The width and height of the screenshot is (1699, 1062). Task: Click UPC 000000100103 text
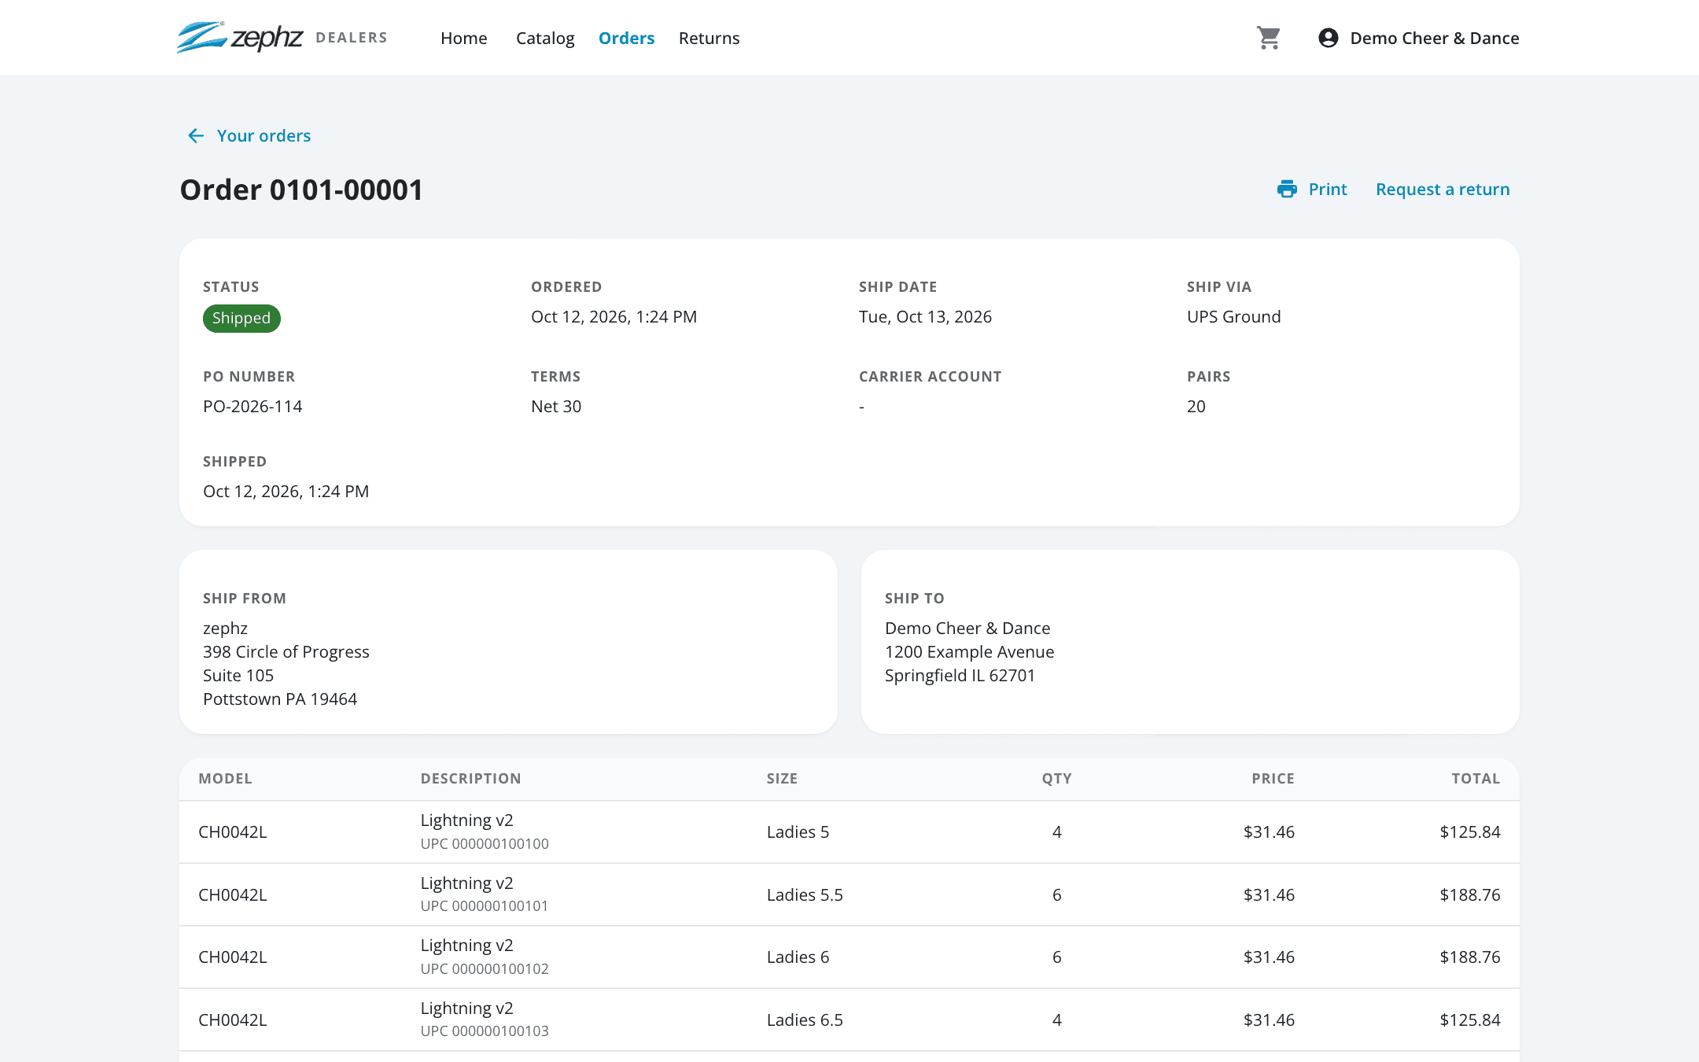pos(485,1031)
